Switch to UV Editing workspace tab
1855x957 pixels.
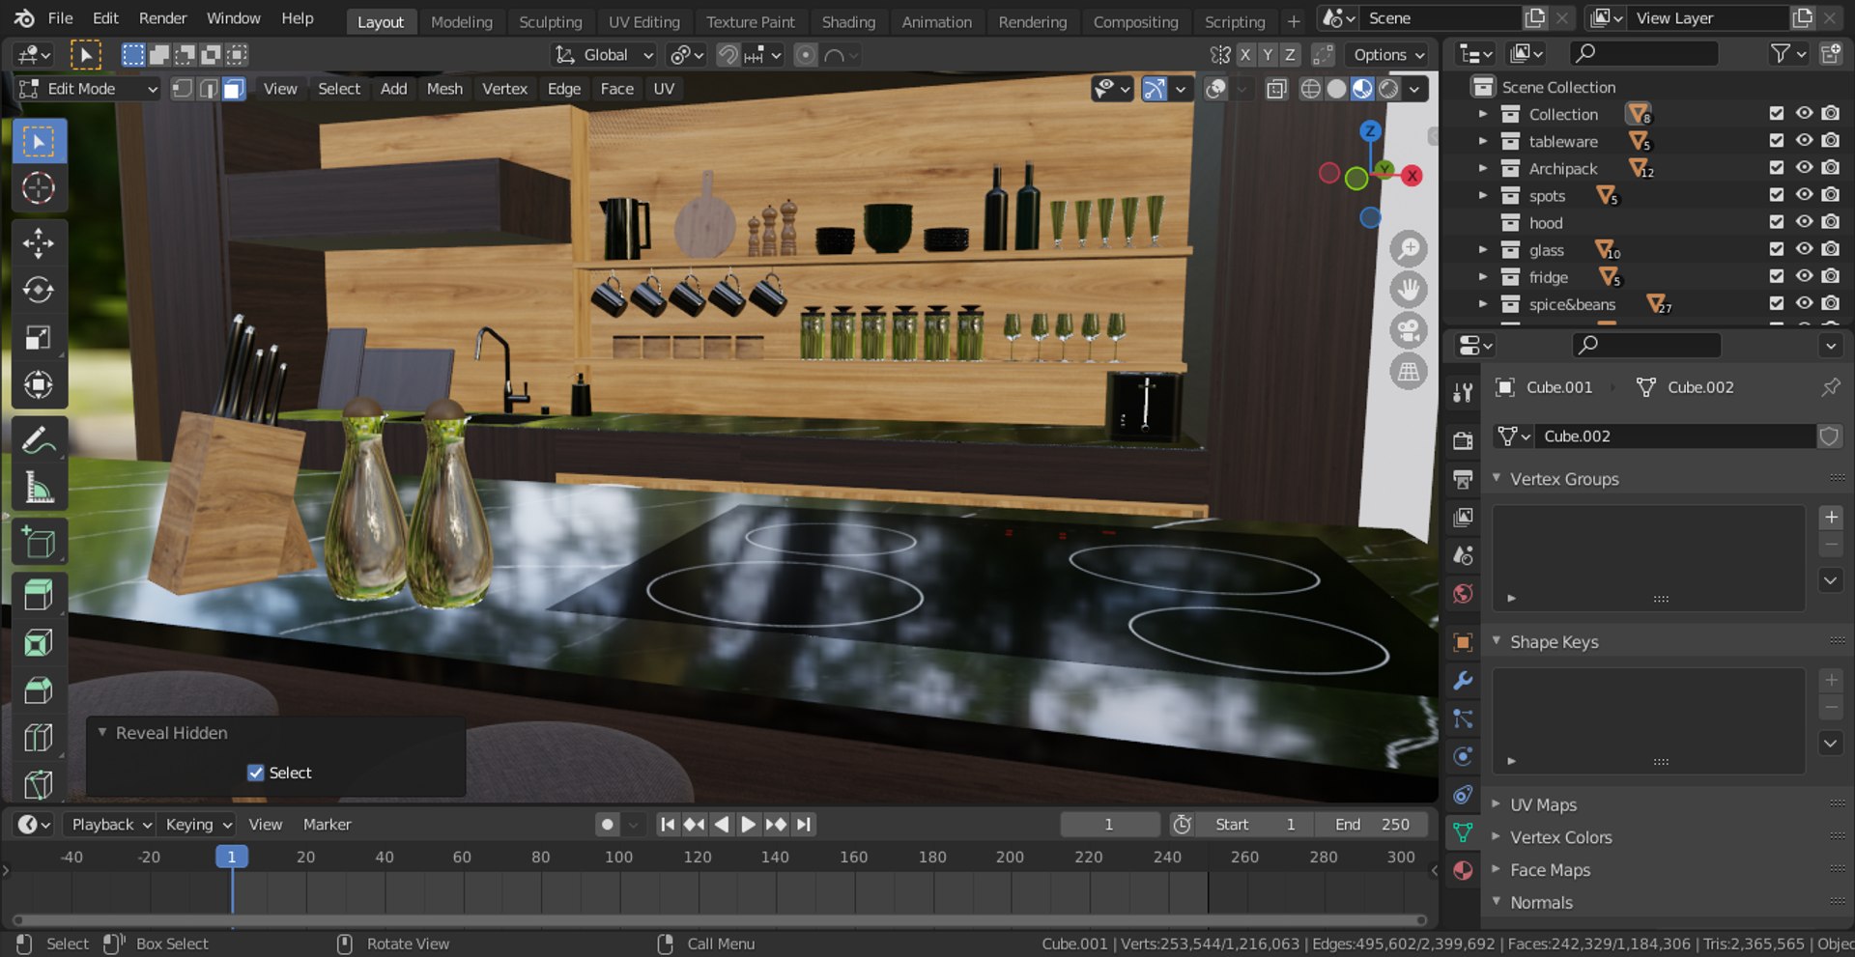pyautogui.click(x=643, y=21)
